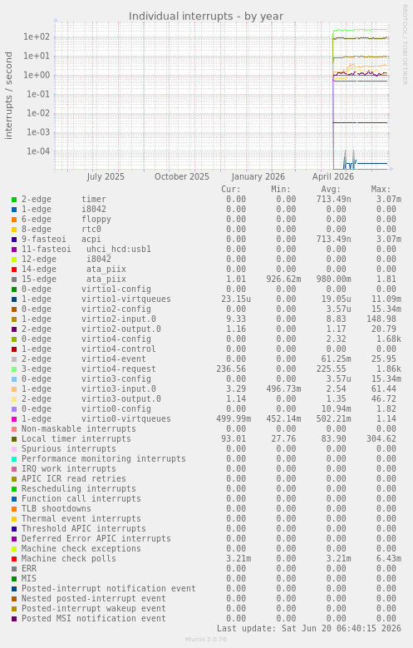
Task: Click the graph title Individual interrupts - by year
Action: point(206,16)
